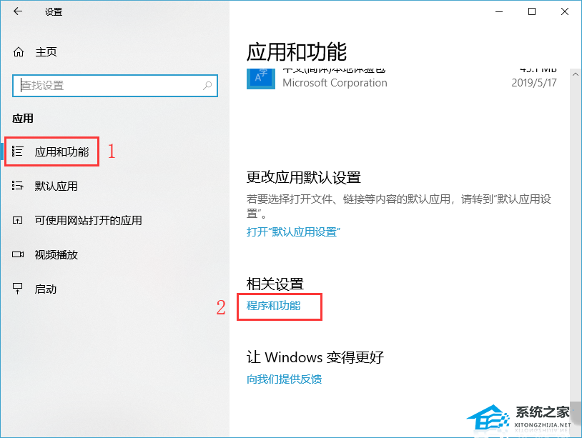Go to 启动 settings page
Screen dimensions: 582x438
tap(46, 289)
